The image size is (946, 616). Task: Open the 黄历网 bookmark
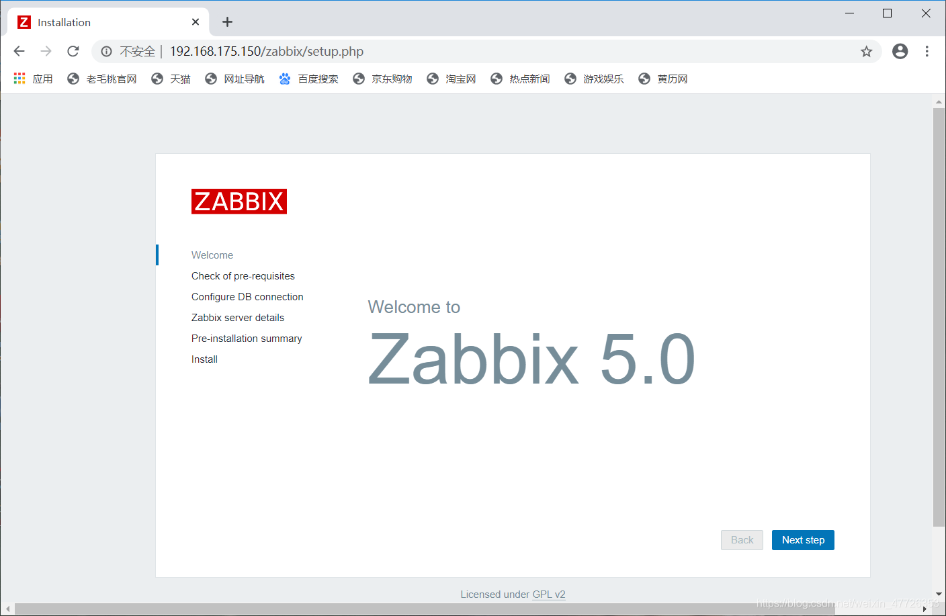(663, 79)
